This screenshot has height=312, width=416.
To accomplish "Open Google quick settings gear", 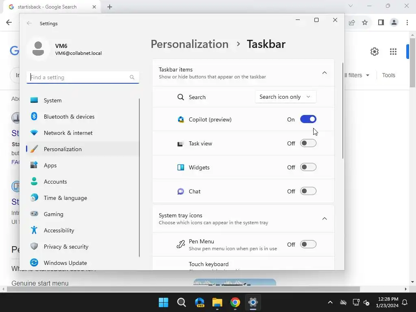I will [374, 52].
